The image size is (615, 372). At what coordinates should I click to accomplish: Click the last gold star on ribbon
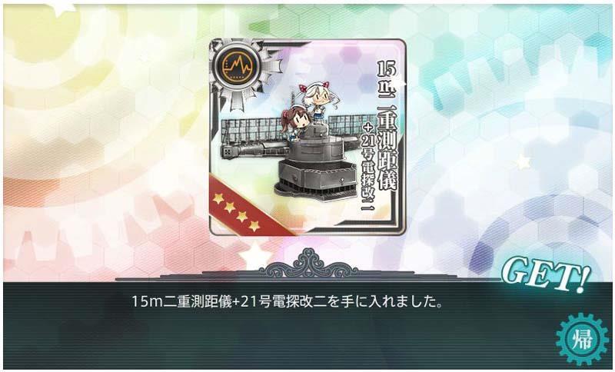[254, 225]
